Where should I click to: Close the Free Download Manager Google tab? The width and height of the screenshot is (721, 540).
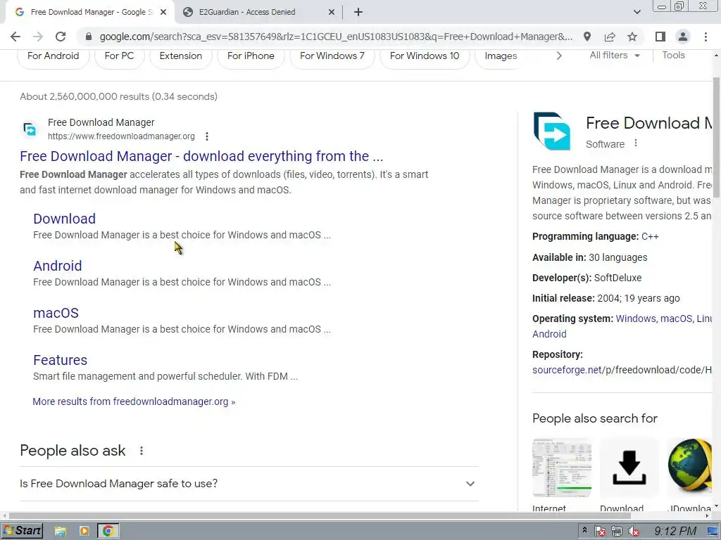pyautogui.click(x=163, y=12)
